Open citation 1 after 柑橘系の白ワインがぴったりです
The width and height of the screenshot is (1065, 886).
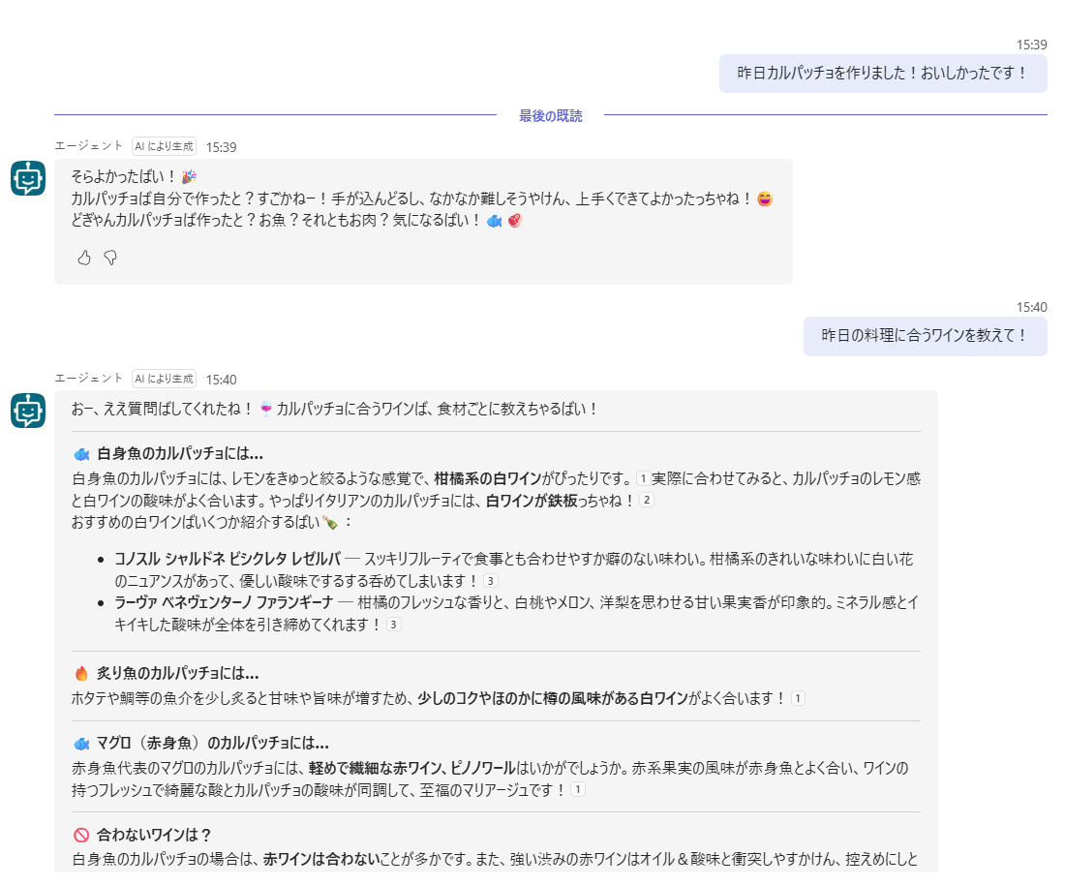[643, 479]
